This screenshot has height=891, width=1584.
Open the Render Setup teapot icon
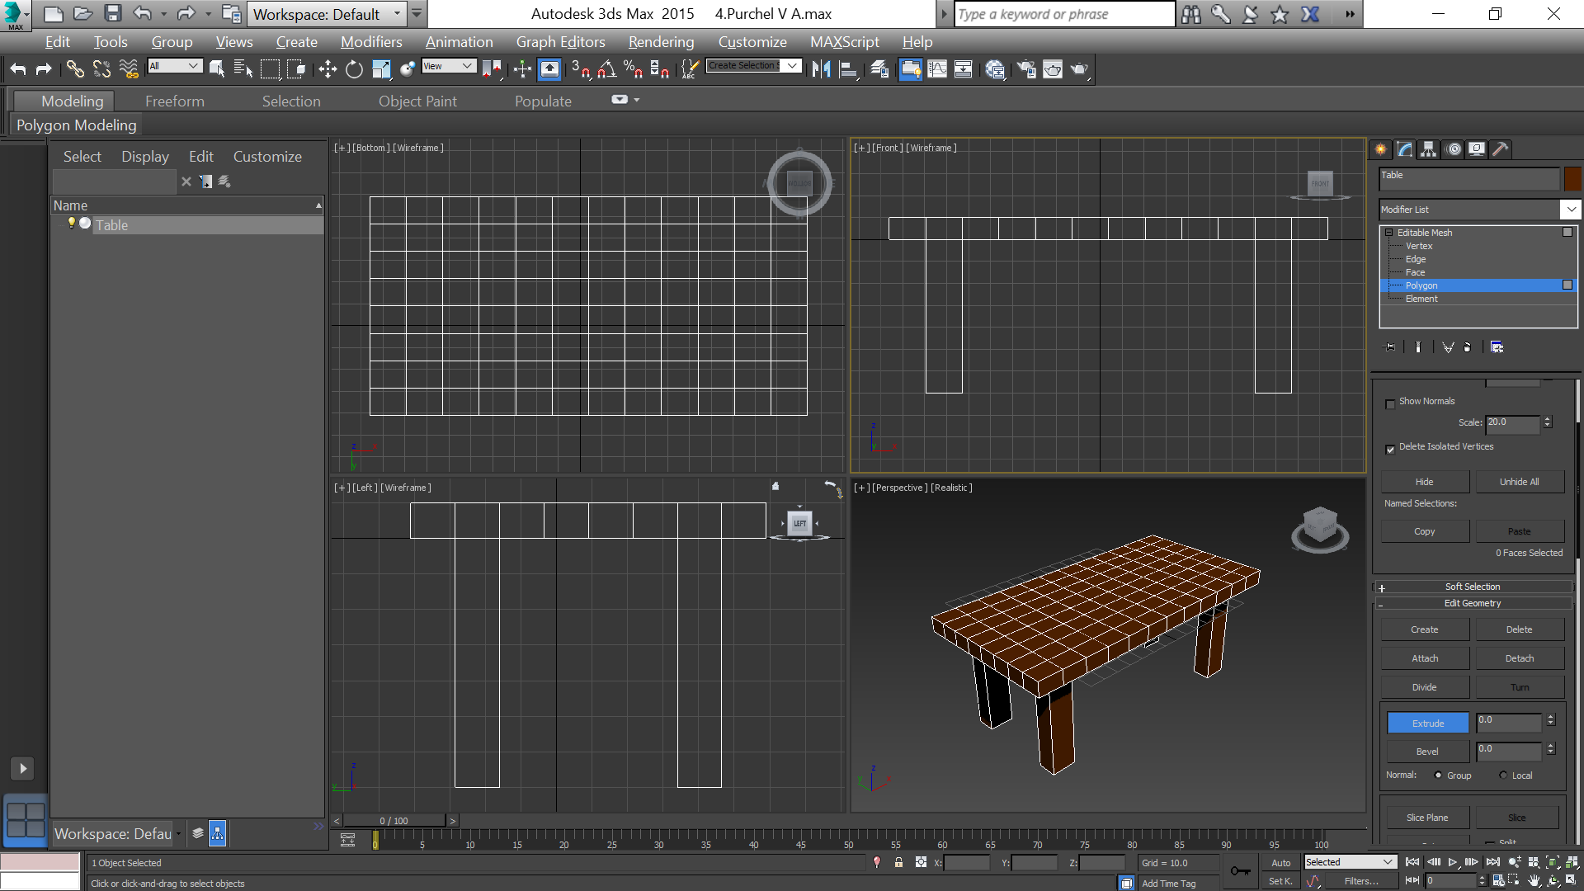coord(1025,69)
